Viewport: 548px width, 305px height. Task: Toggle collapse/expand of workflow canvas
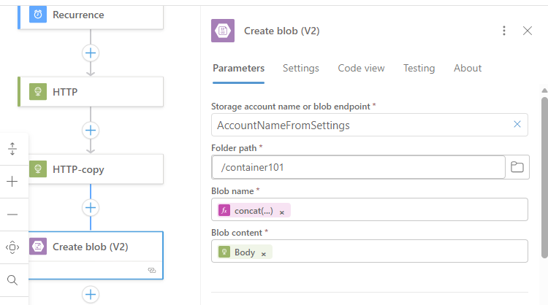tap(12, 149)
